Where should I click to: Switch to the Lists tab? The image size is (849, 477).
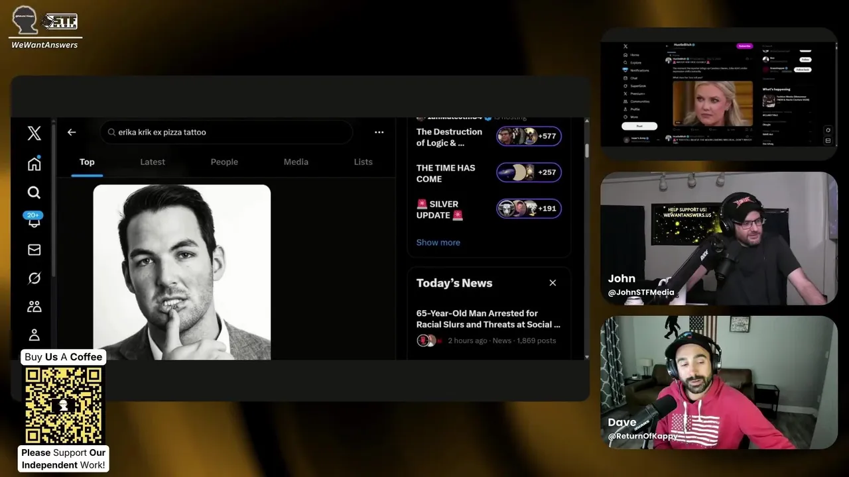point(363,162)
